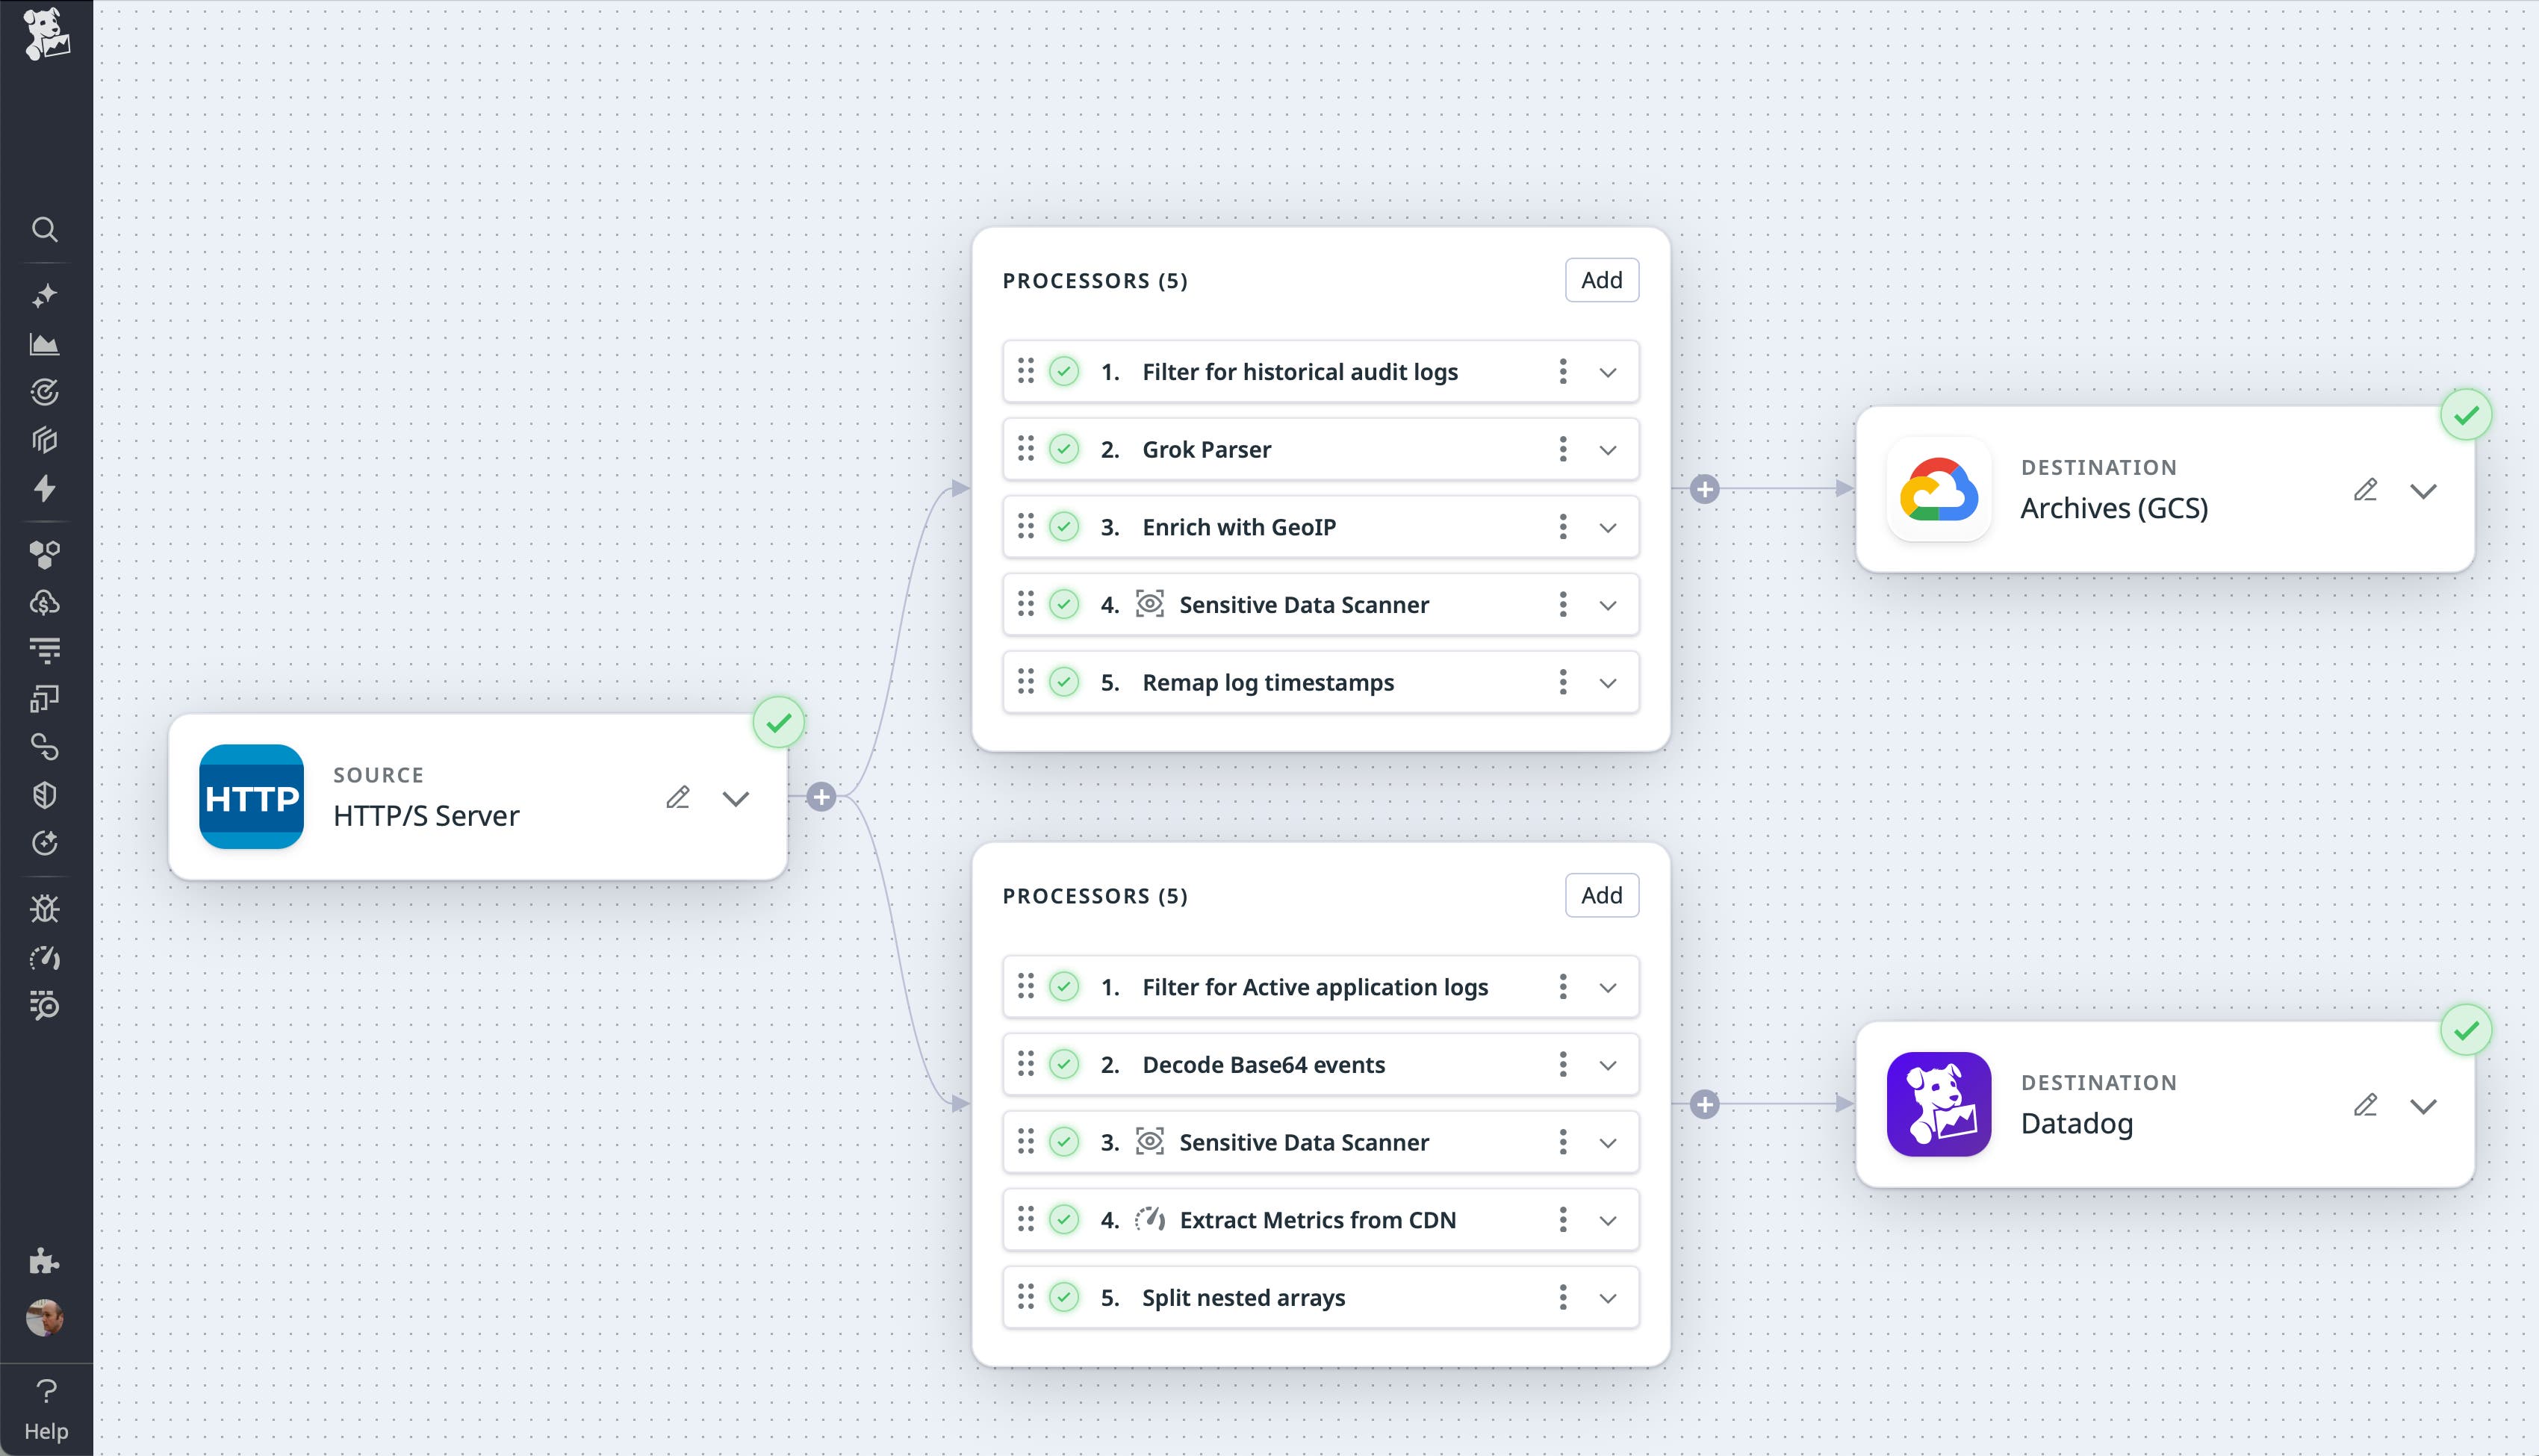Select the APM lightning bolt sidebar icon
The width and height of the screenshot is (2539, 1456).
[45, 487]
